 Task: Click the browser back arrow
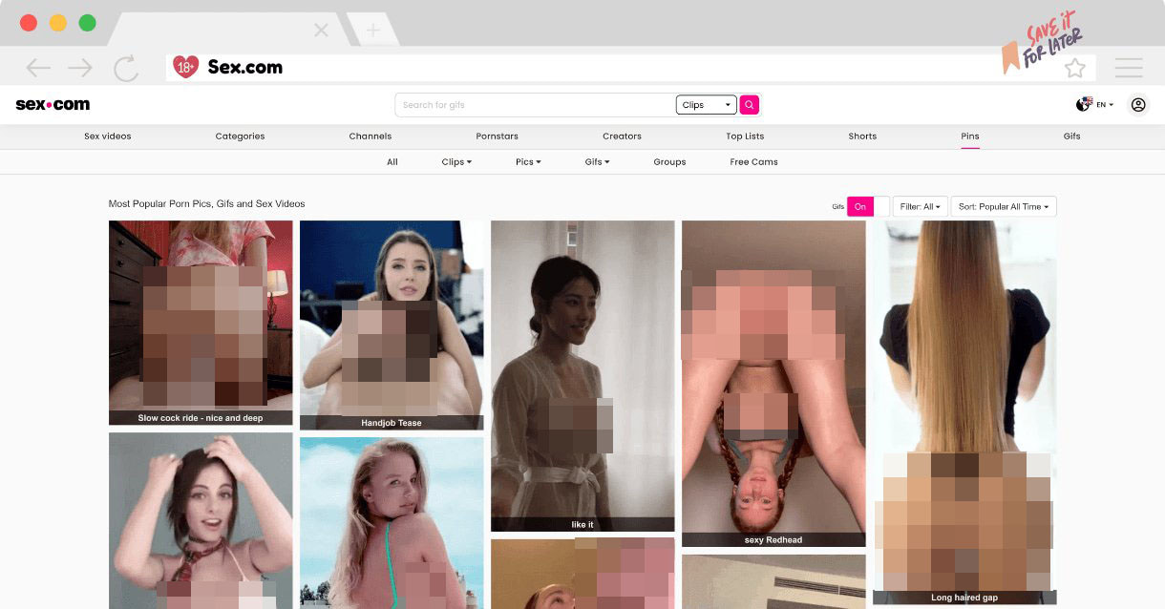click(x=38, y=68)
